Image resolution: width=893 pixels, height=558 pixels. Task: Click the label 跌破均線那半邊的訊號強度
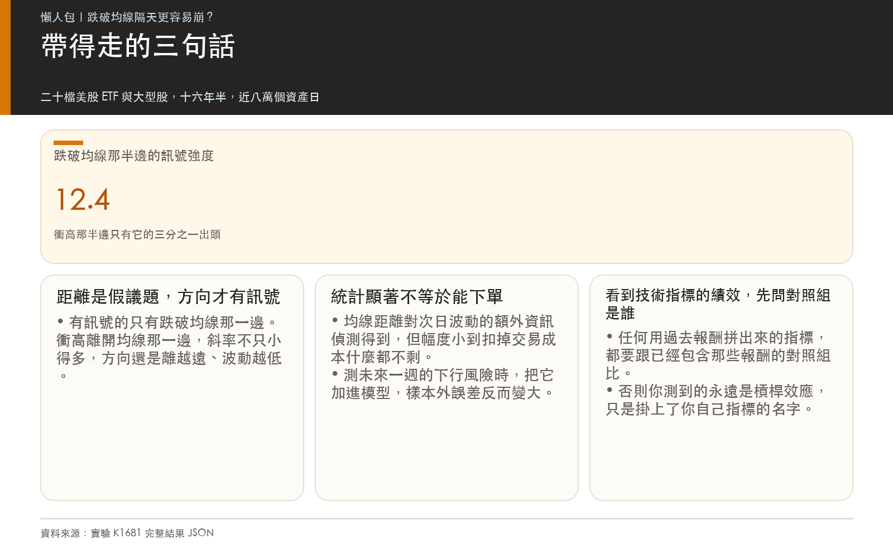coord(134,156)
